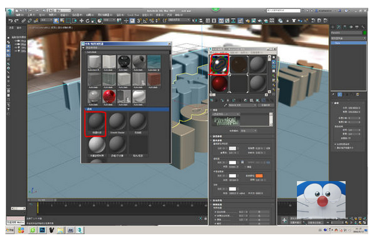Viewport: 378px width, 251px height.
Task: Click Get Material in Material Editor toolbar
Action: point(212,100)
